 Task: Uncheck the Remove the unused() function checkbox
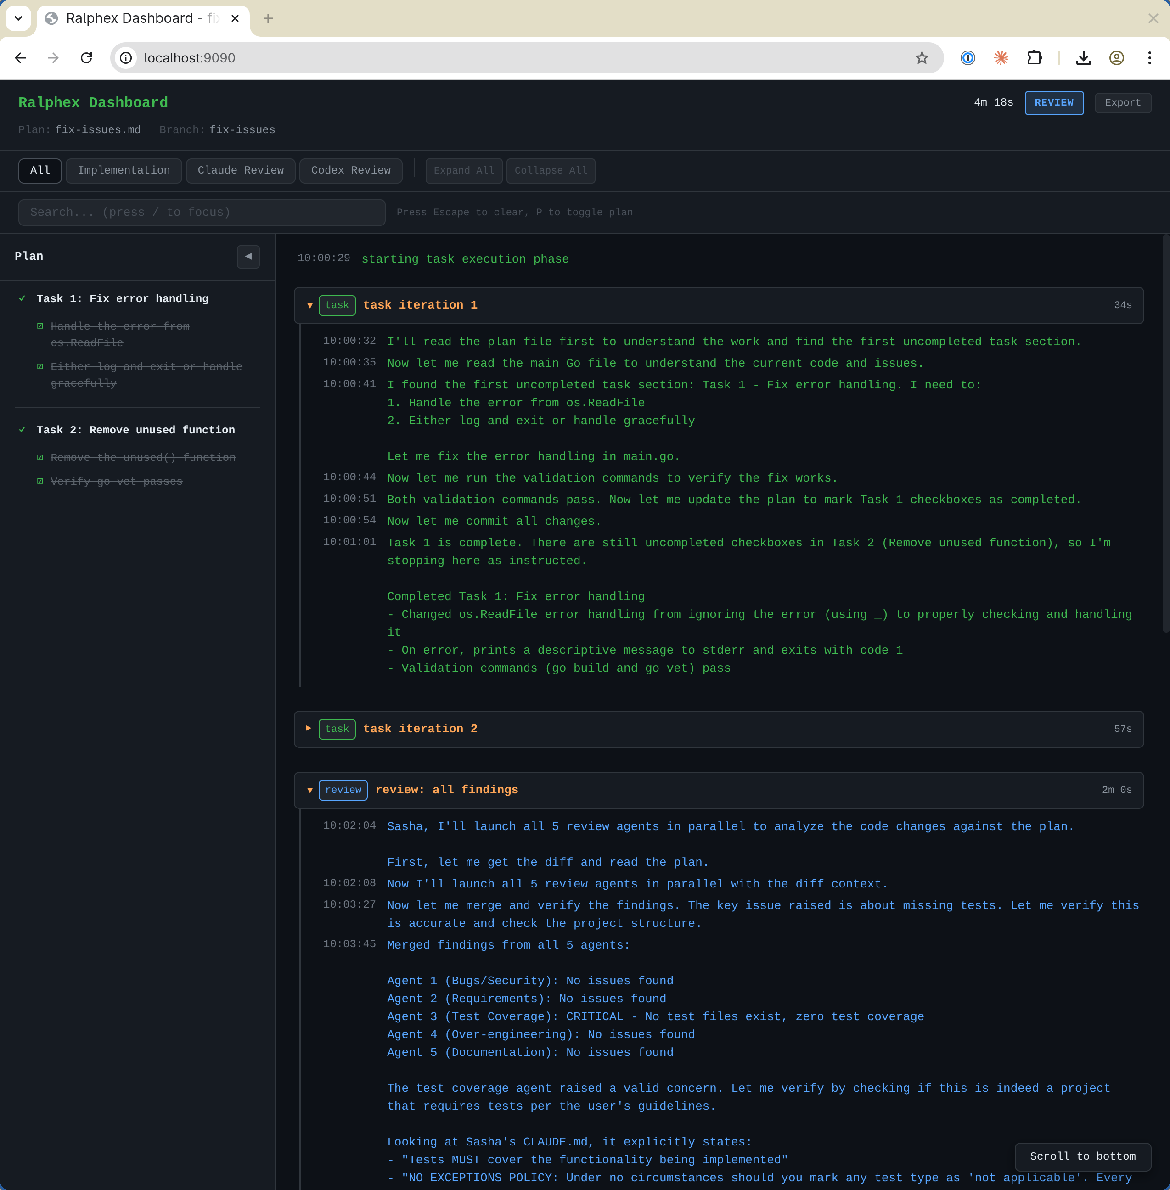click(40, 457)
